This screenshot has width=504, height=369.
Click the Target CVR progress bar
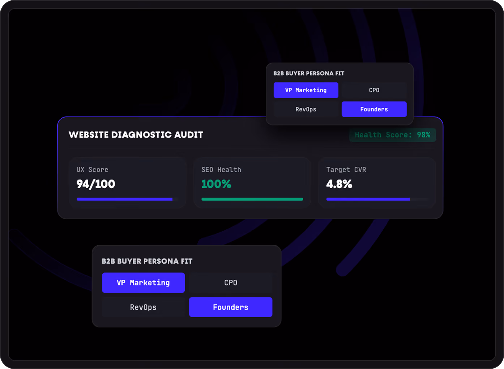[x=377, y=199]
